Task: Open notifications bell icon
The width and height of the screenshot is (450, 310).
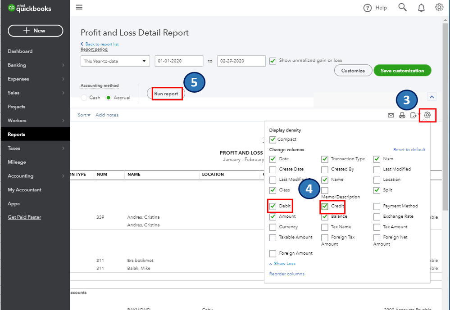Action: coord(421,7)
